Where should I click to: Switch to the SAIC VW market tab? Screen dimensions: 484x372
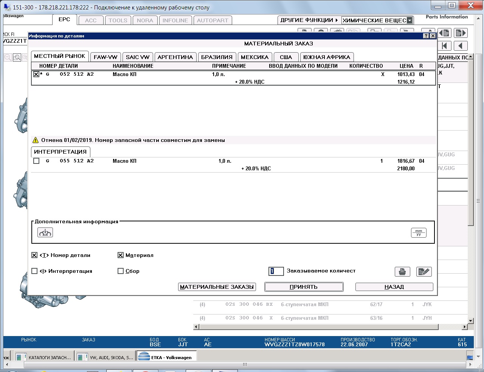(138, 57)
